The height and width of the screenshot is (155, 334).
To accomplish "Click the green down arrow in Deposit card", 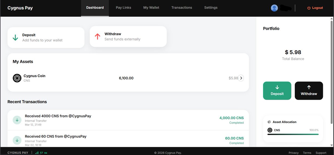I will 16,37.
